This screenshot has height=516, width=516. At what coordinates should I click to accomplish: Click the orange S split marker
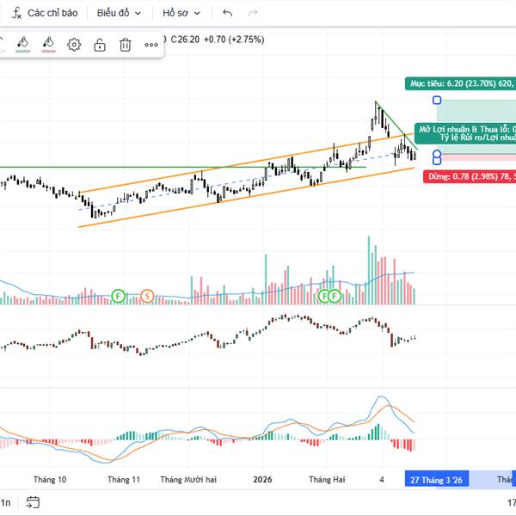[147, 296]
